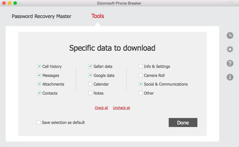This screenshot has width=239, height=147.
Task: Select the Tools tab
Action: tap(98, 16)
